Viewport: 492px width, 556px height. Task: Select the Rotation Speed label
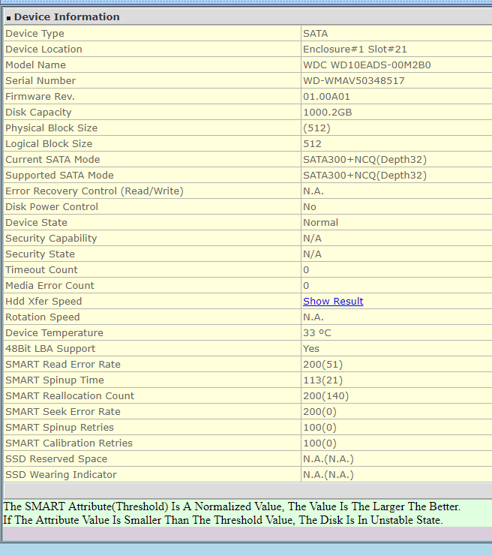click(43, 317)
